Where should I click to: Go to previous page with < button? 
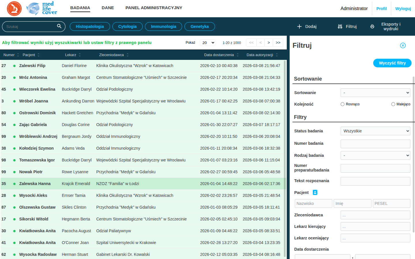click(261, 43)
